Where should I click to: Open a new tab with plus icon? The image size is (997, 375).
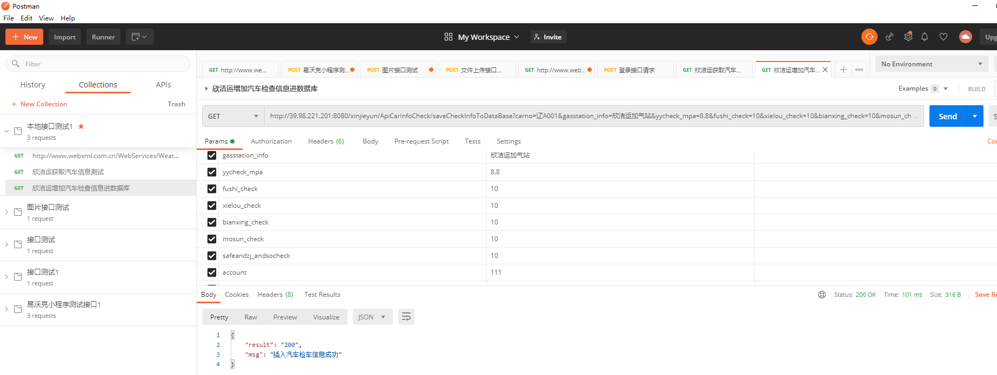click(843, 70)
